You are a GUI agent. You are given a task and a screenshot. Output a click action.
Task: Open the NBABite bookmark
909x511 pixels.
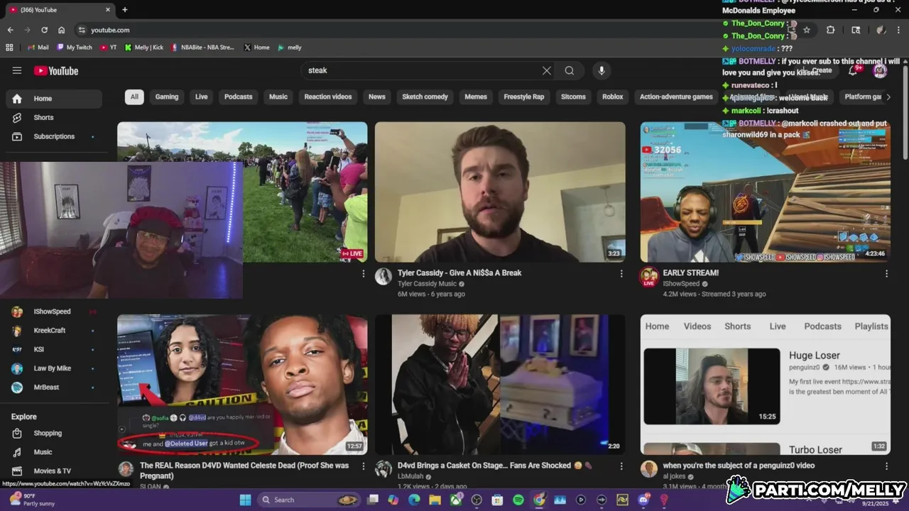(202, 48)
